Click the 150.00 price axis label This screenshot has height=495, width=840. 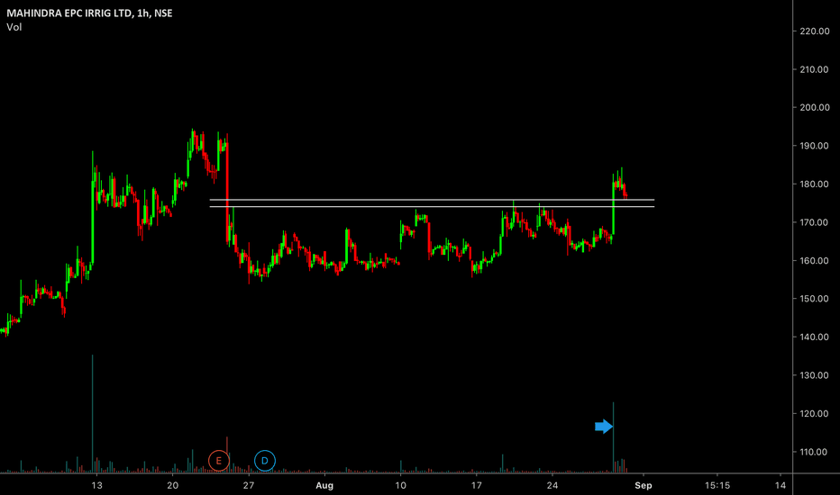(814, 299)
